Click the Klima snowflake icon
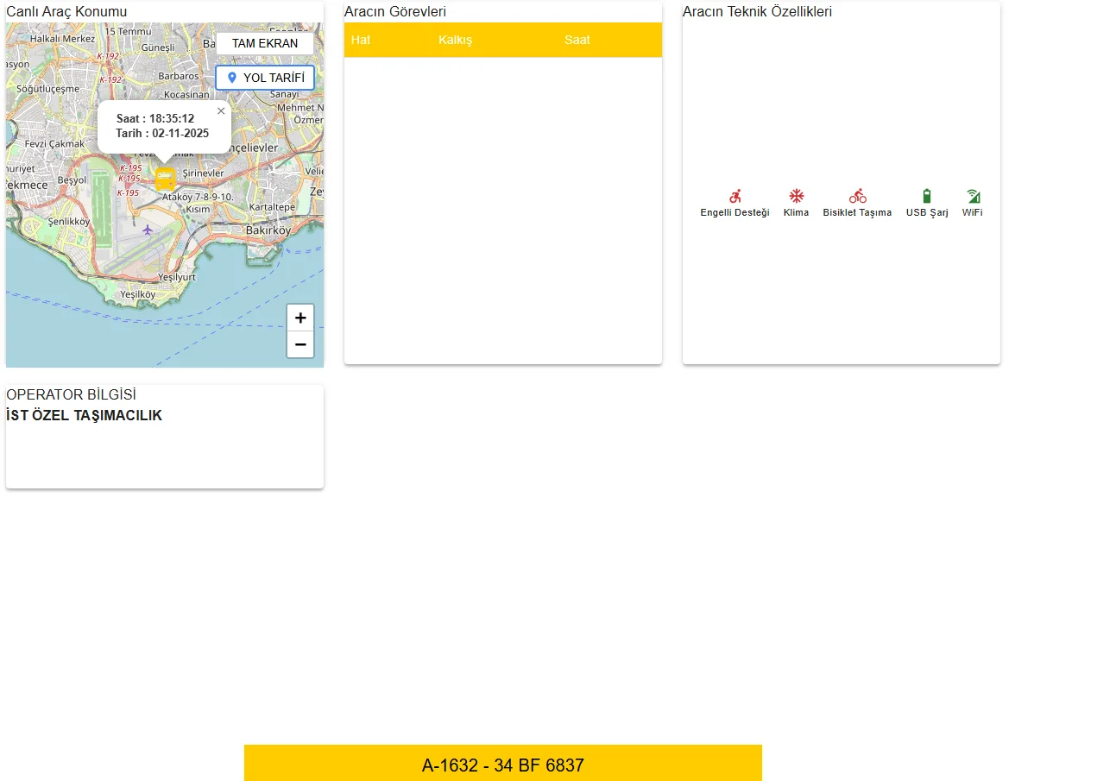The image size is (1116, 781). click(x=796, y=196)
